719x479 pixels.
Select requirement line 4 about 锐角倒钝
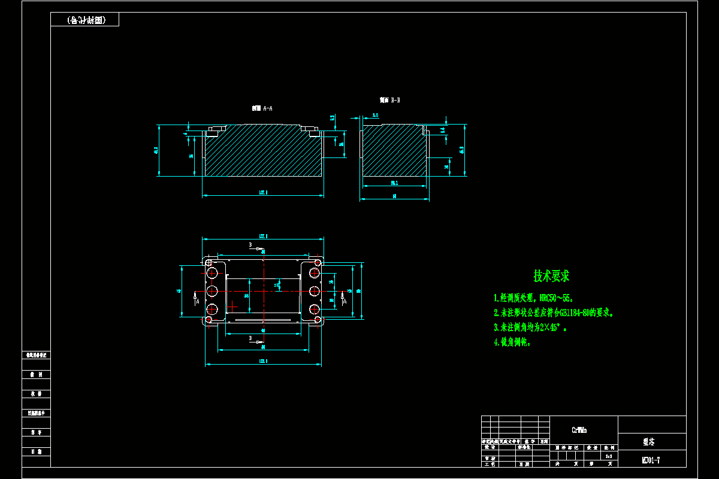pyautogui.click(x=512, y=342)
